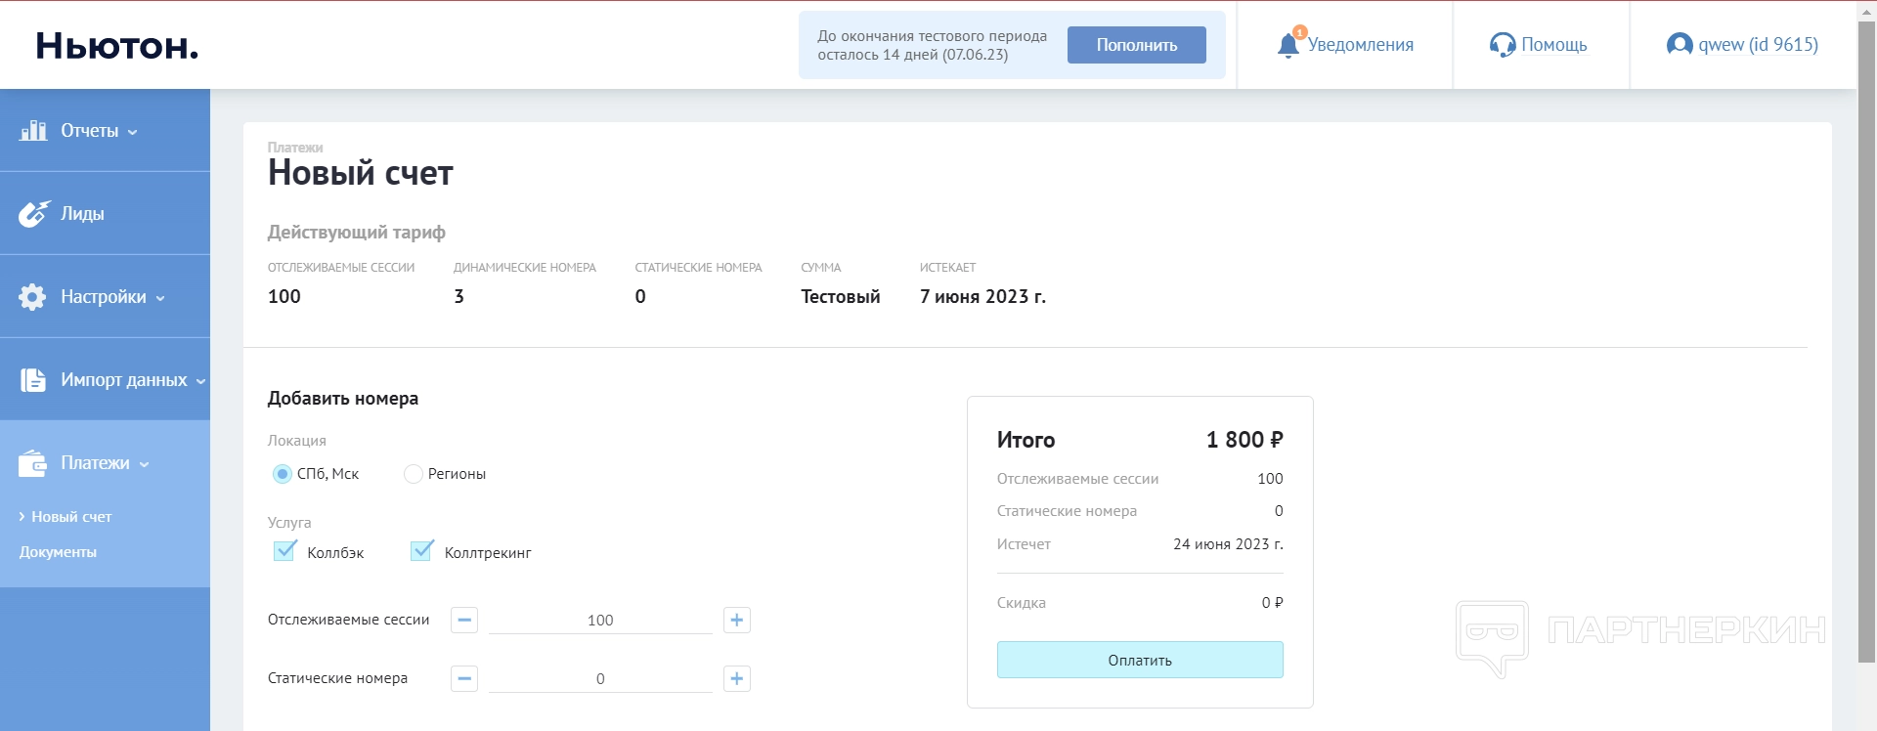Click the Reports bar chart icon
Screen dimensions: 1877x731
coord(33,130)
